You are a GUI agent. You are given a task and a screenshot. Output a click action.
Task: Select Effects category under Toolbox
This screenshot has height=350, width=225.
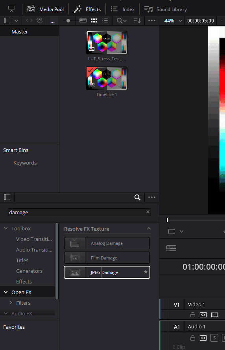(x=24, y=282)
